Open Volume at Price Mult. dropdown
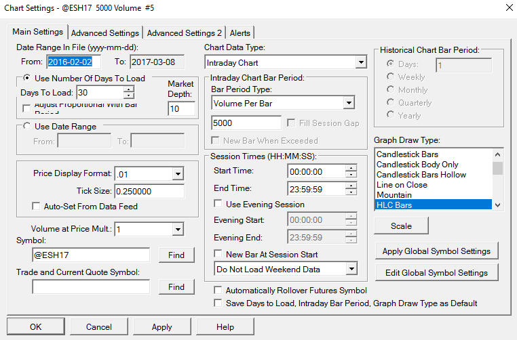Screen dimensions: 517x340 point(178,229)
